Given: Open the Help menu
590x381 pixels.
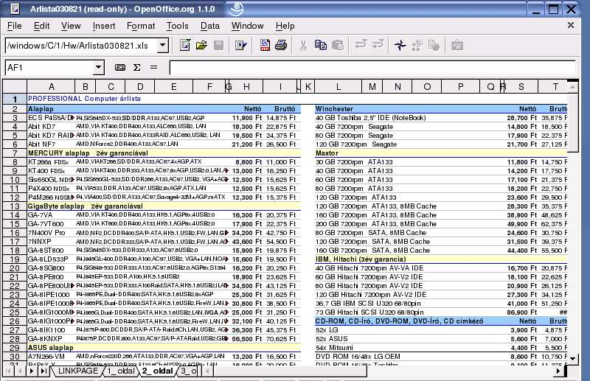Looking at the screenshot, I should click(x=285, y=26).
